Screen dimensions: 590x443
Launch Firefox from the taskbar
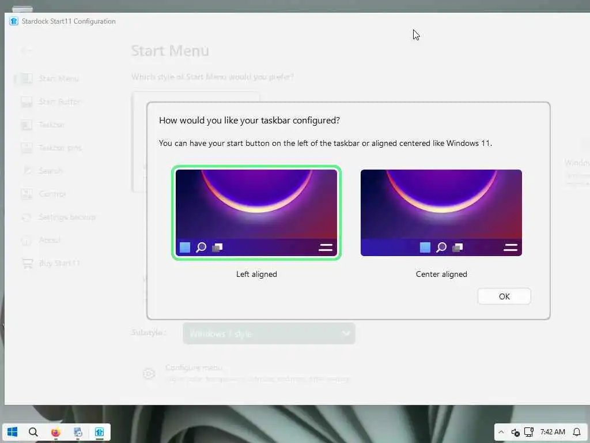click(x=56, y=431)
